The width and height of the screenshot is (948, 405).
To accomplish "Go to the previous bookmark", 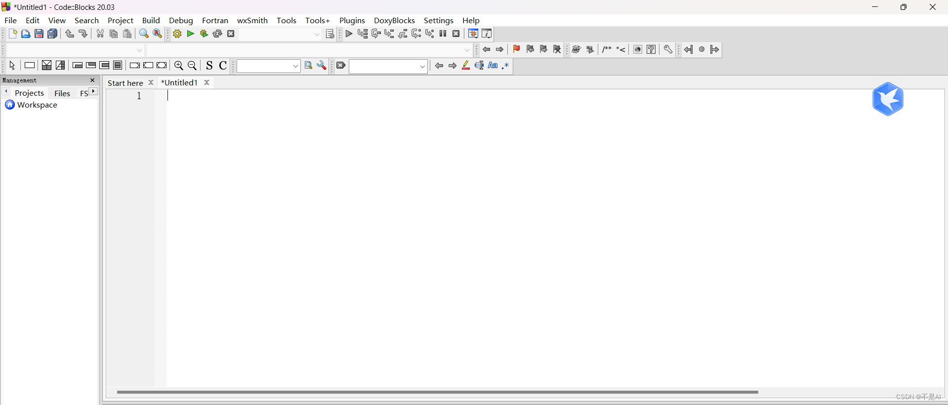I will coord(530,49).
